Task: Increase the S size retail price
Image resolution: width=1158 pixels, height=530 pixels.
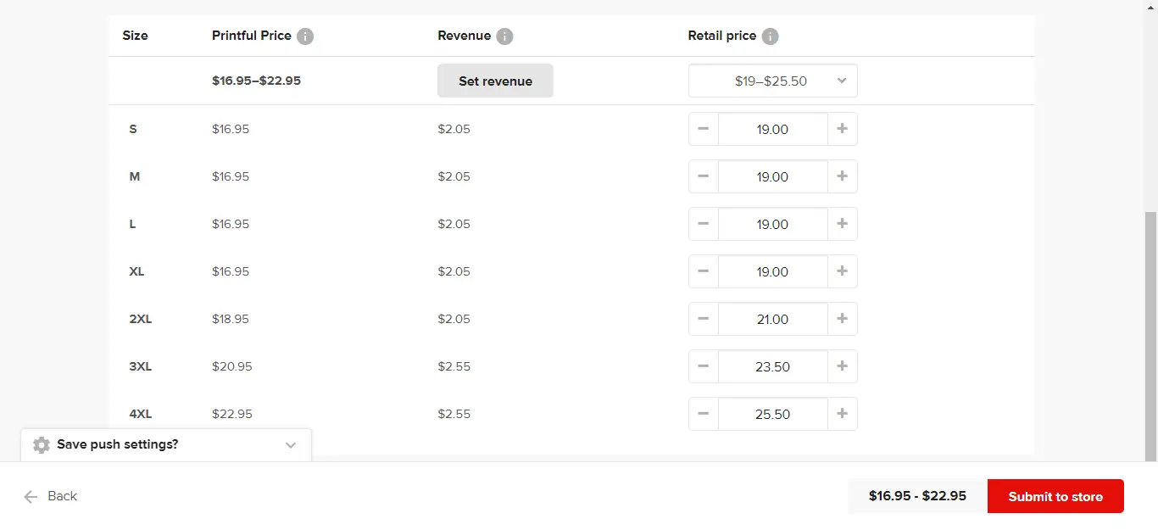Action: click(x=842, y=129)
